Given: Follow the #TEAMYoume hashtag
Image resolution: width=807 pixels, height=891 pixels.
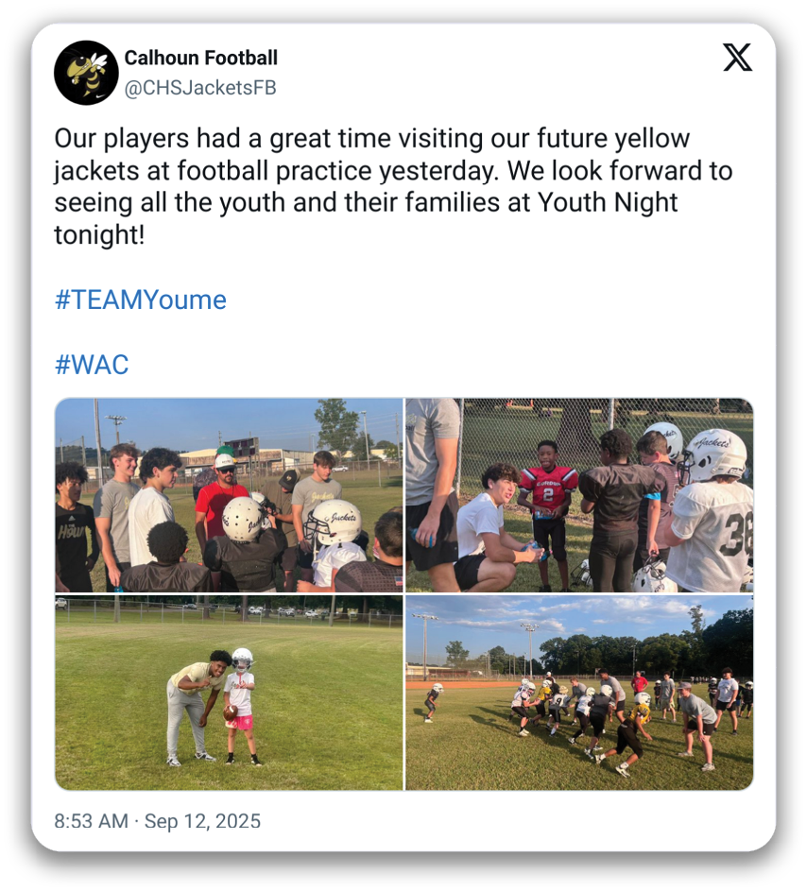Looking at the screenshot, I should [141, 300].
